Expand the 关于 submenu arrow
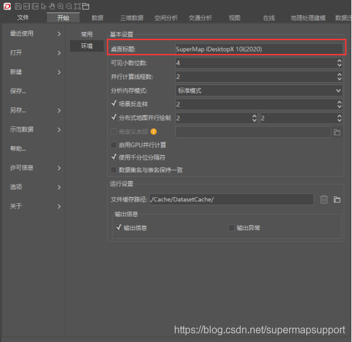 59,207
